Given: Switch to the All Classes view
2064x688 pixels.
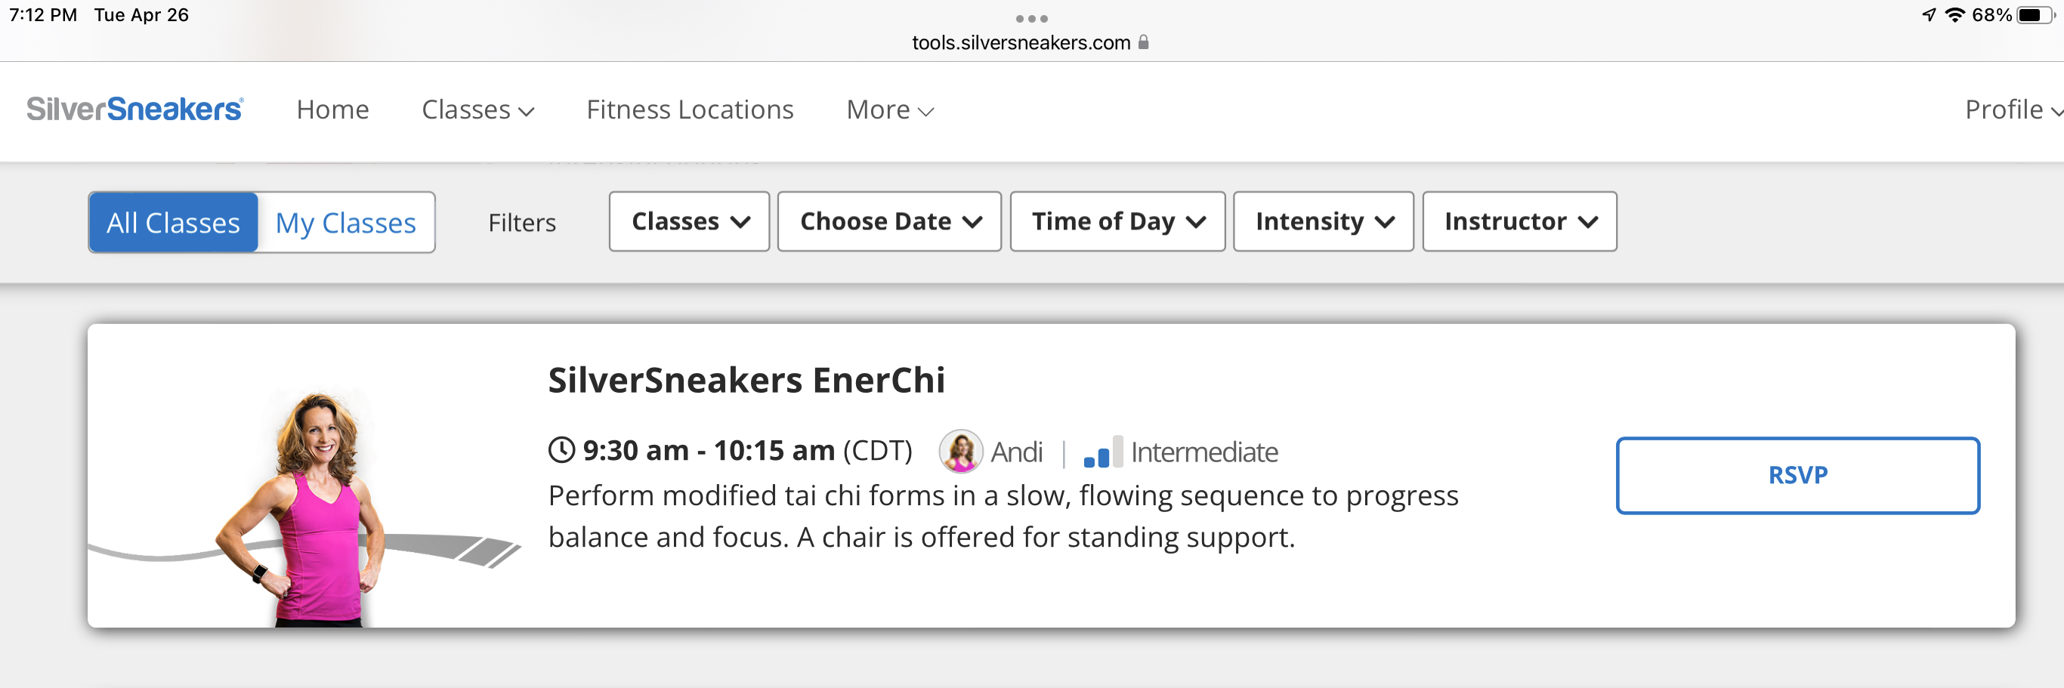Looking at the screenshot, I should click(174, 223).
